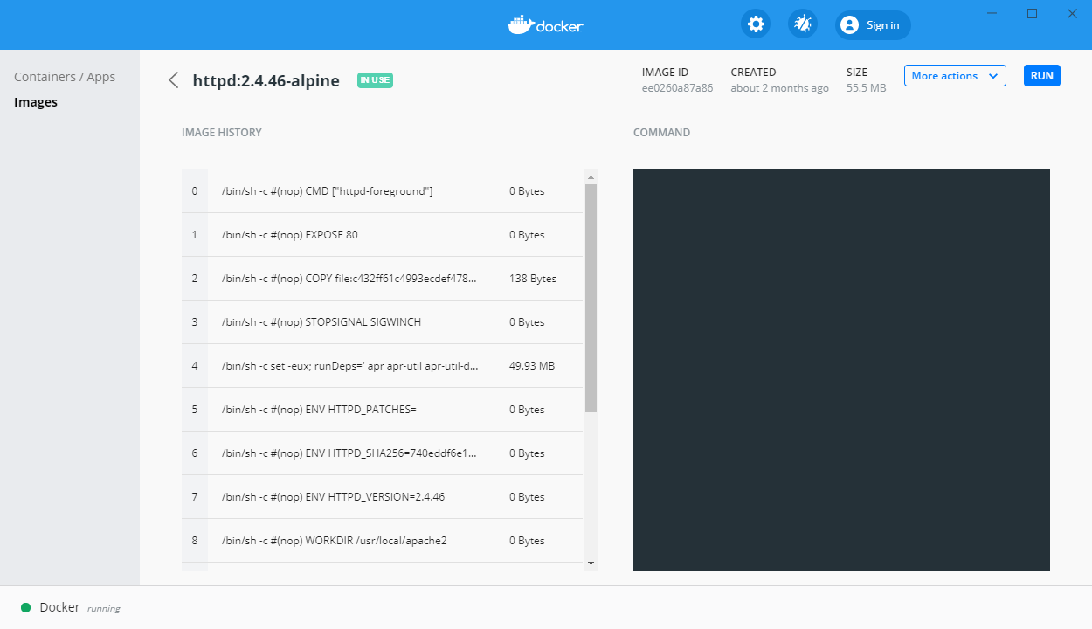This screenshot has height=629, width=1092.
Task: Click the RUN button
Action: point(1041,76)
